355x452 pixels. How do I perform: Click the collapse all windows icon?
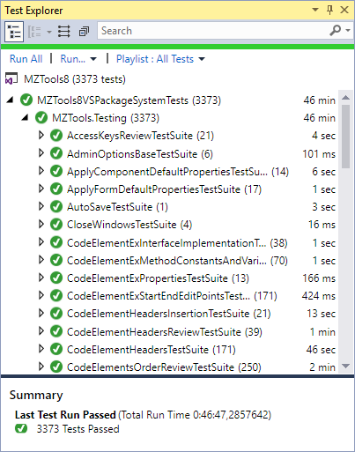[x=84, y=32]
